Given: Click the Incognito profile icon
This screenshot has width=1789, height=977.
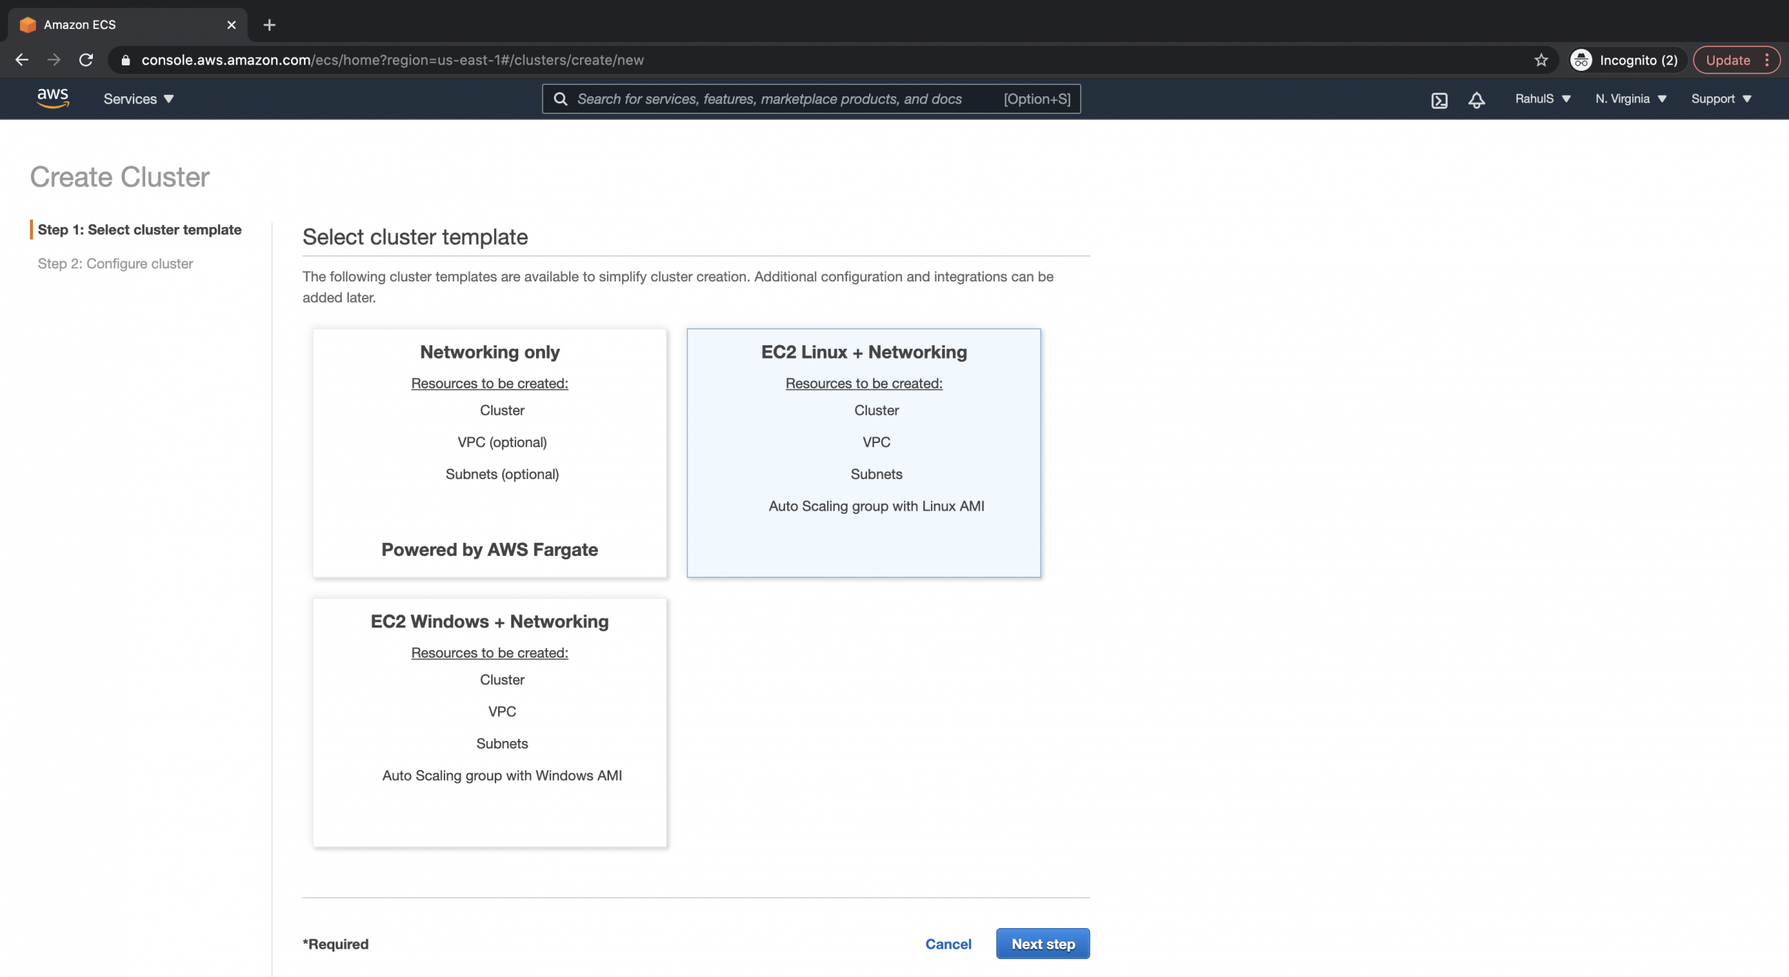Looking at the screenshot, I should point(1581,60).
